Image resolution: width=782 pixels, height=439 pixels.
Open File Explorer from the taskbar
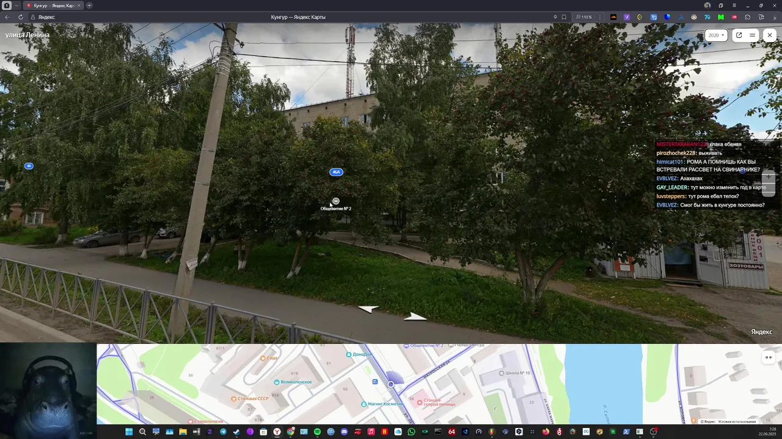click(x=183, y=432)
